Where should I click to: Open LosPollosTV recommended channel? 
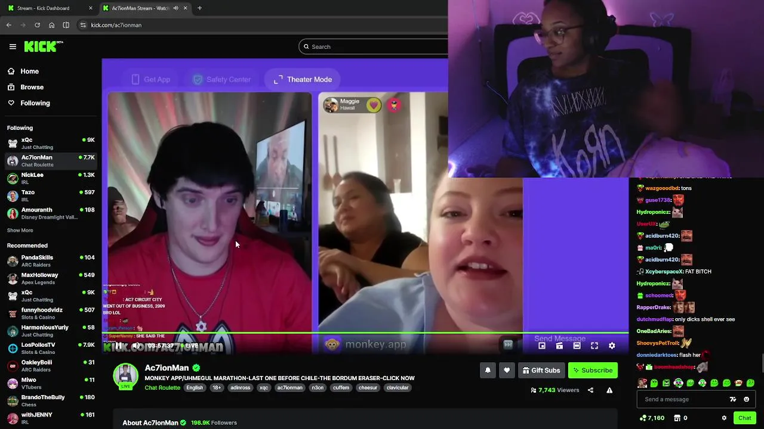tap(51, 348)
